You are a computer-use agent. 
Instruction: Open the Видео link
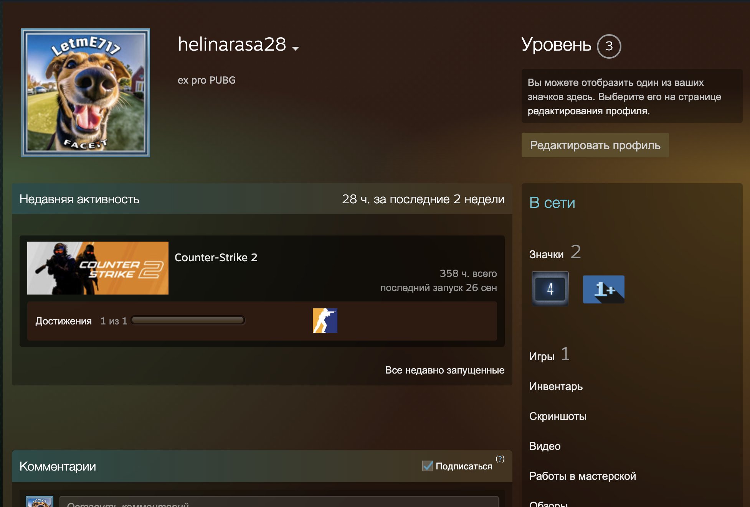545,446
